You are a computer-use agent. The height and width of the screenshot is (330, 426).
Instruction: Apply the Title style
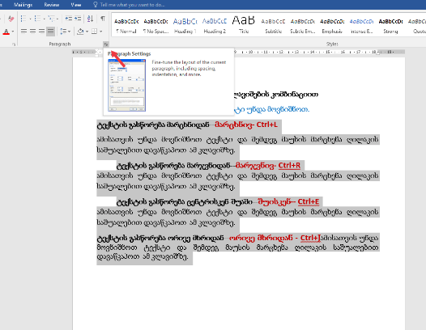point(244,26)
